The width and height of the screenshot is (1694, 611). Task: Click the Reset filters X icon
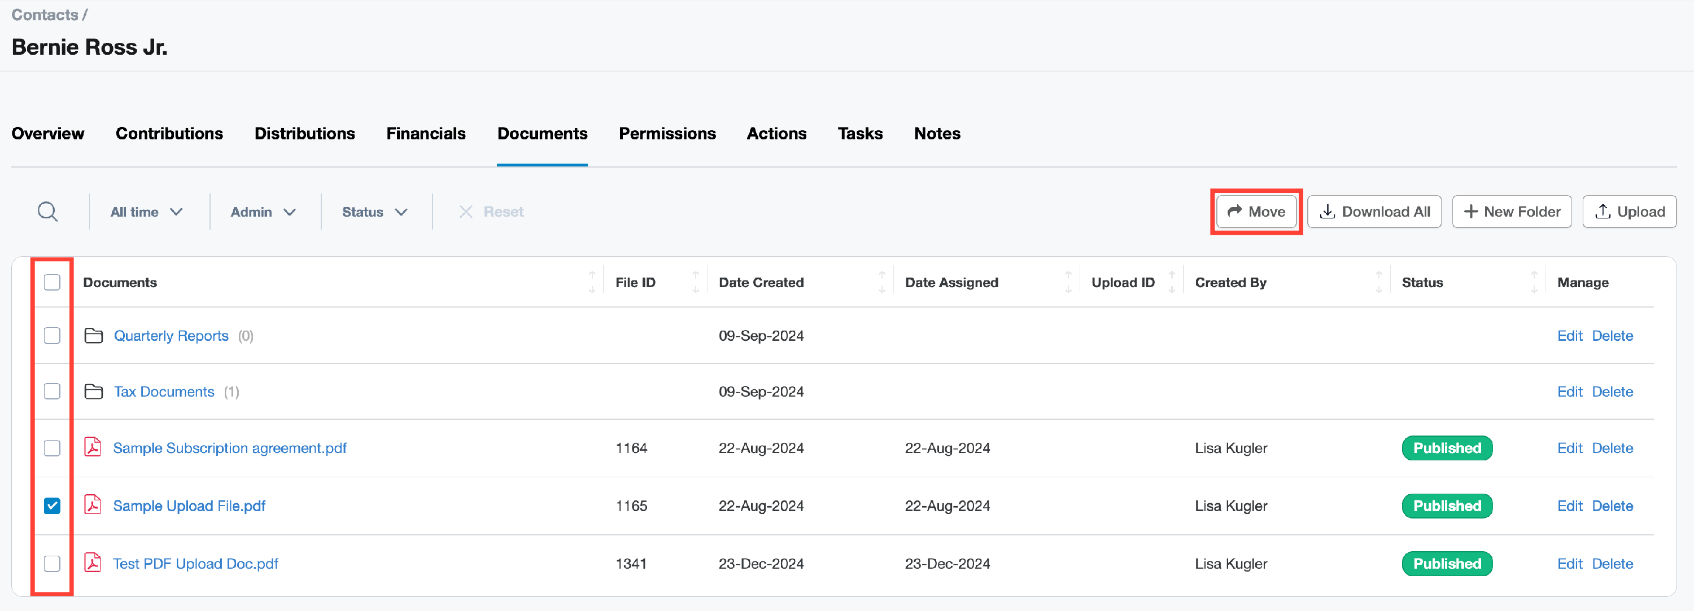(466, 212)
